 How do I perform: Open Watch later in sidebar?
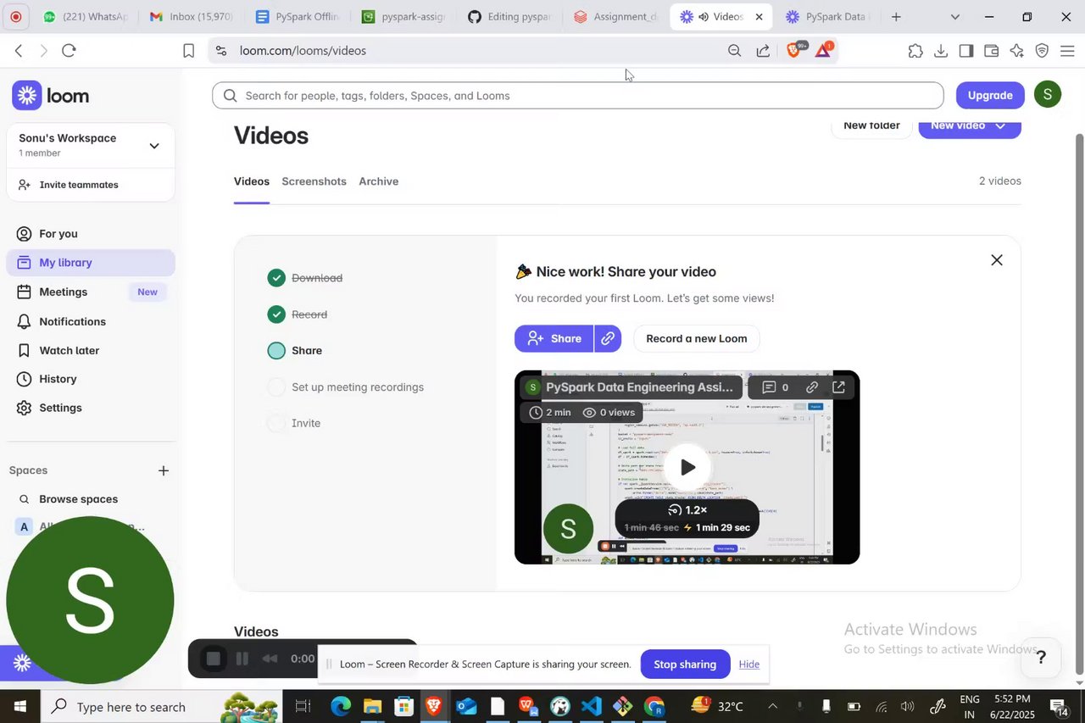click(x=91, y=350)
